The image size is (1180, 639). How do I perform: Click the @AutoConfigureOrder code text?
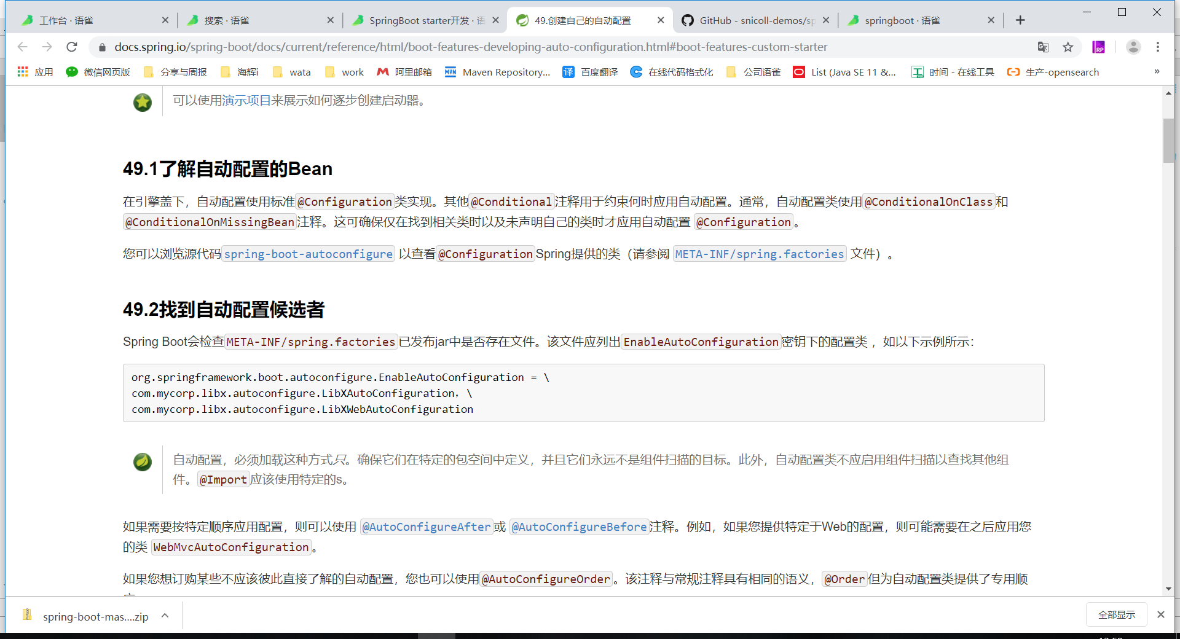click(546, 579)
